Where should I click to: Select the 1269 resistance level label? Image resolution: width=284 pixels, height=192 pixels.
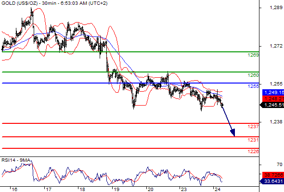point(253,55)
